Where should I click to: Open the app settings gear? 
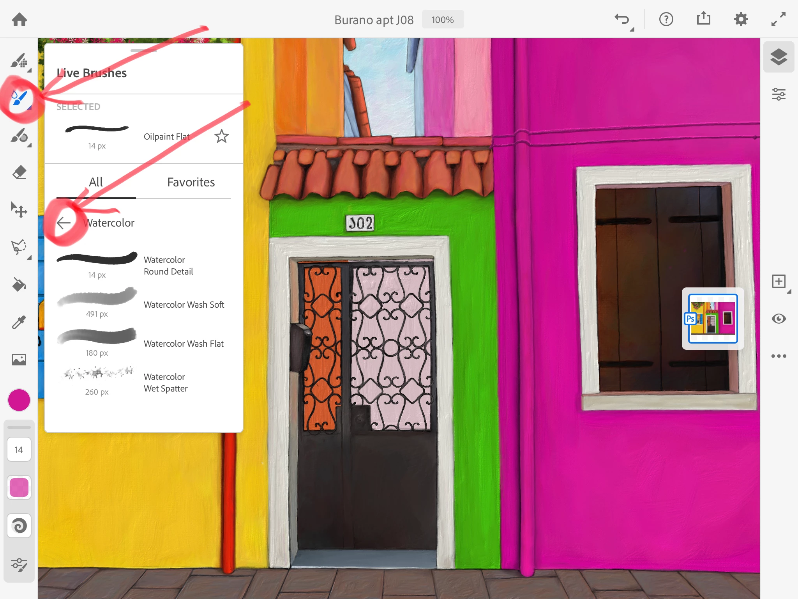741,19
